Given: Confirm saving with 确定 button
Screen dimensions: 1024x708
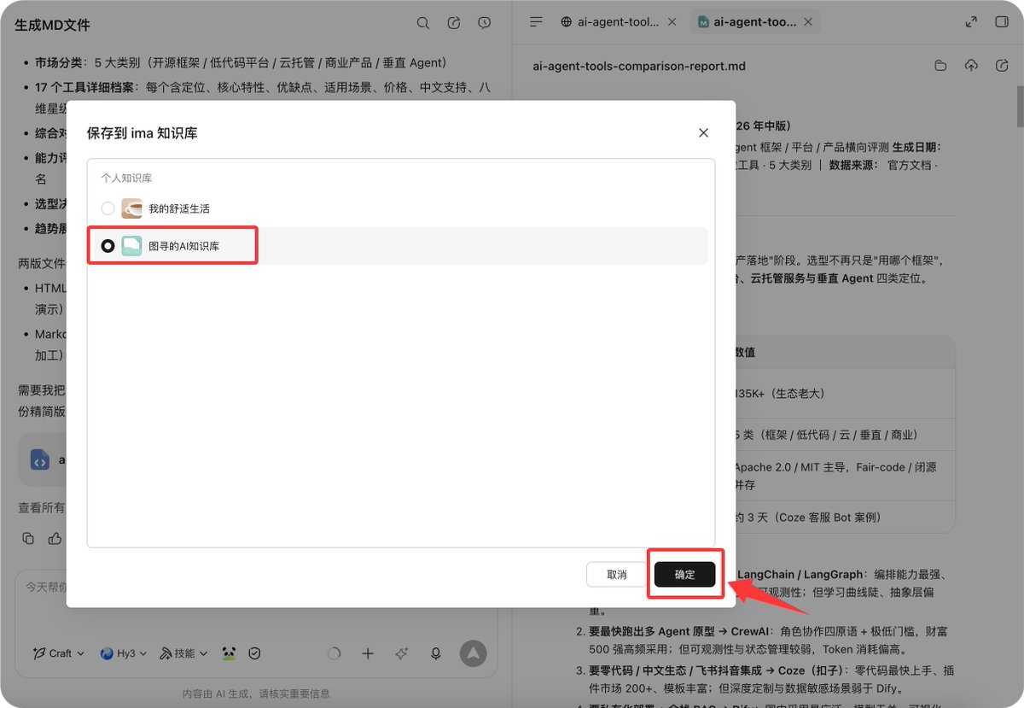Looking at the screenshot, I should 684,575.
